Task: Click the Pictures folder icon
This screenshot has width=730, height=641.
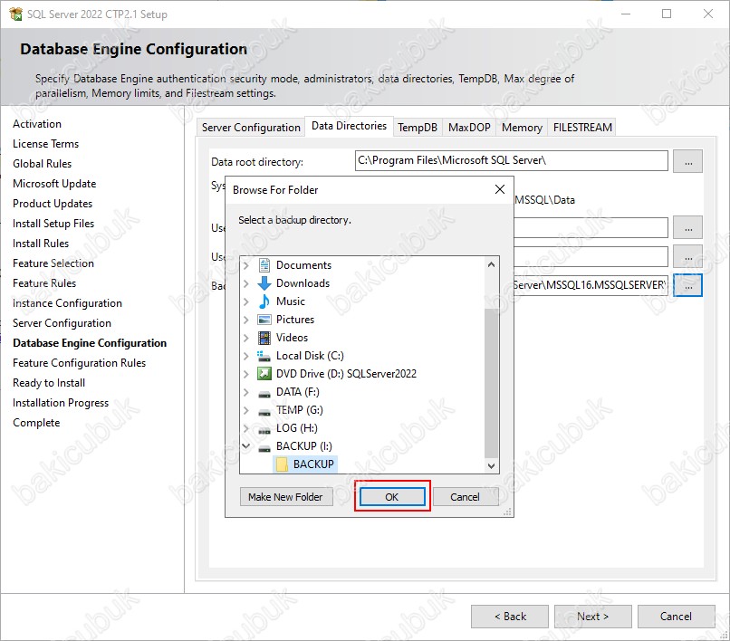Action: coord(264,320)
